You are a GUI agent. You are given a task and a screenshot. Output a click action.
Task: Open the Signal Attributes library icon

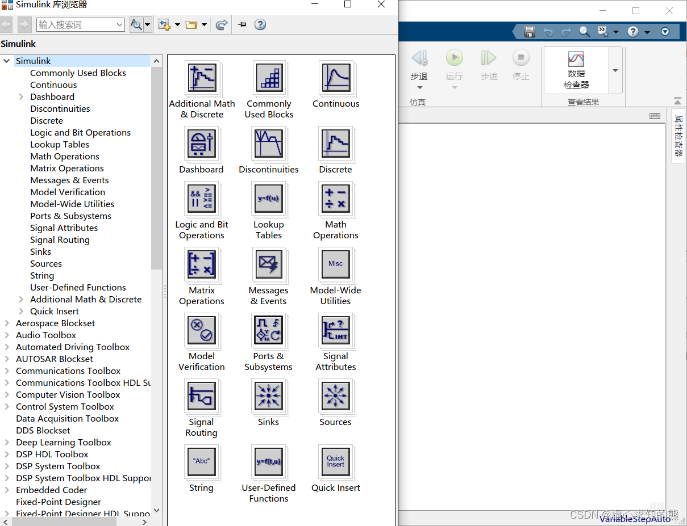coord(336,331)
